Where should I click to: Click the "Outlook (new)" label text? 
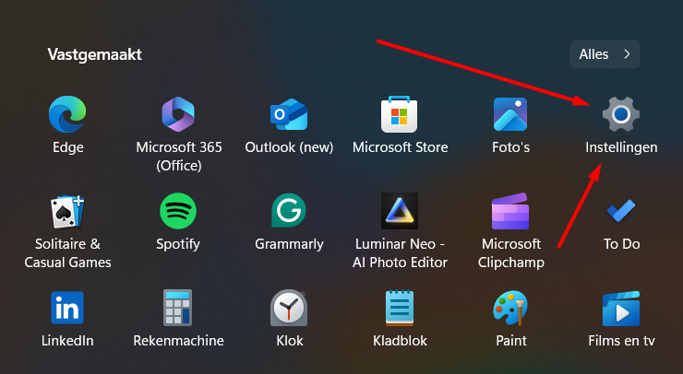pyautogui.click(x=289, y=147)
